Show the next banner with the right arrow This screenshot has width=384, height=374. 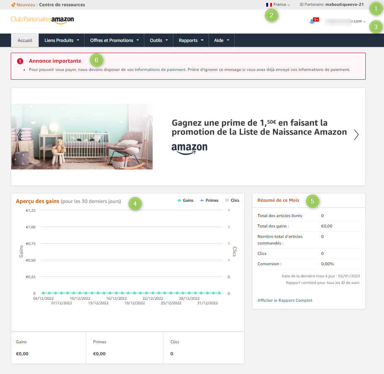(356, 134)
